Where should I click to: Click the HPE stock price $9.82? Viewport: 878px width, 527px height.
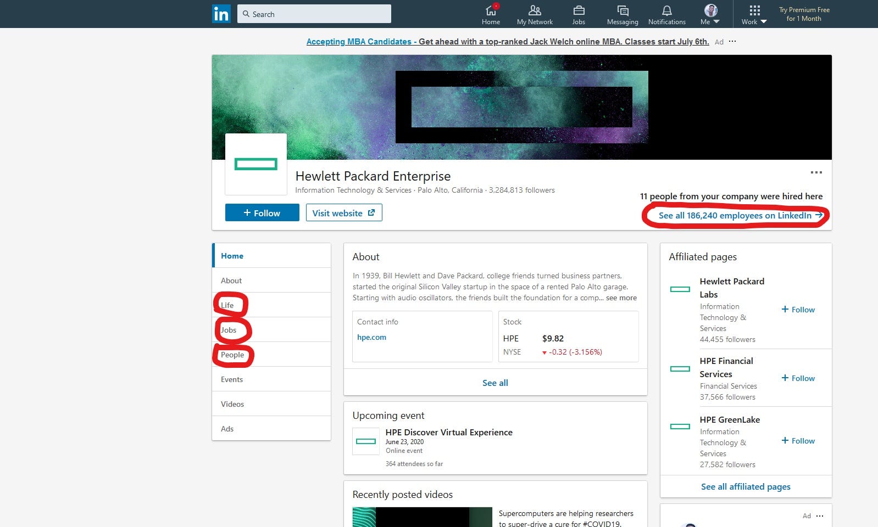[x=553, y=338]
